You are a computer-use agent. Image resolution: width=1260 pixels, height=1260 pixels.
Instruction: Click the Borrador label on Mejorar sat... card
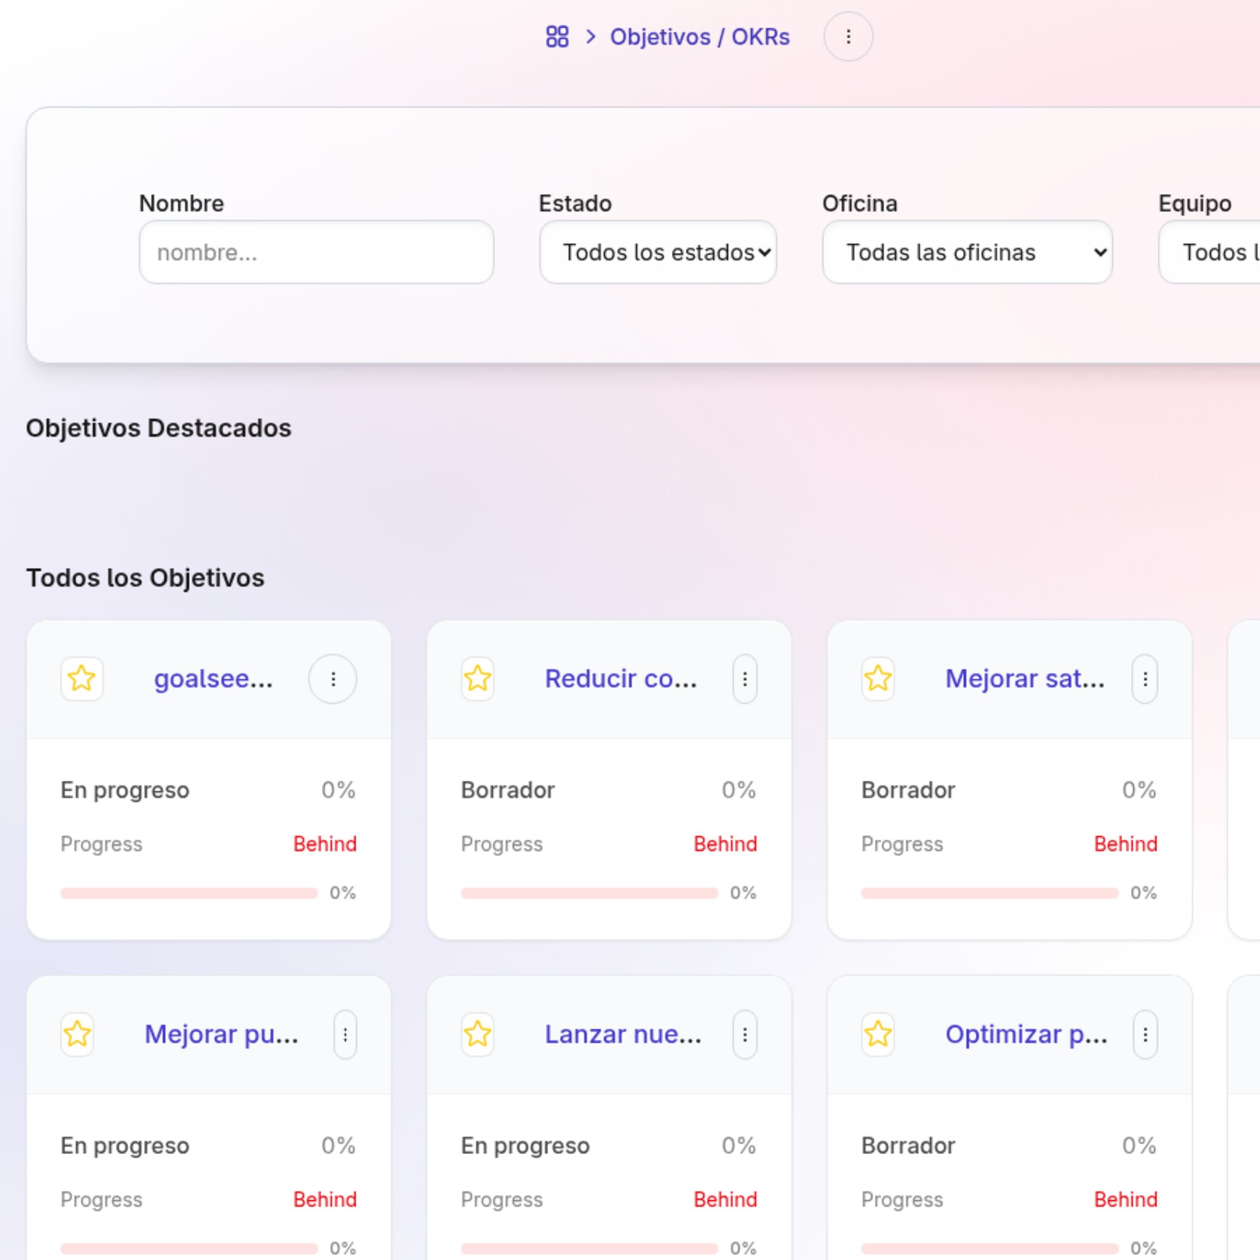[x=909, y=790]
